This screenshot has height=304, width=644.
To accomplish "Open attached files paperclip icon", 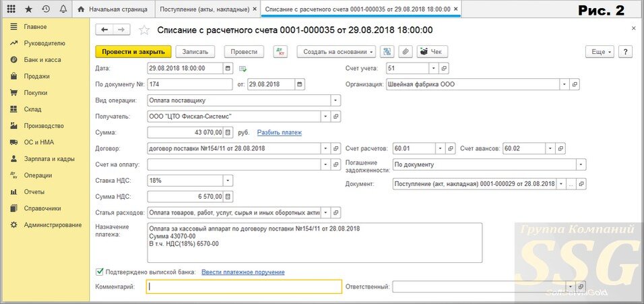I will (405, 52).
